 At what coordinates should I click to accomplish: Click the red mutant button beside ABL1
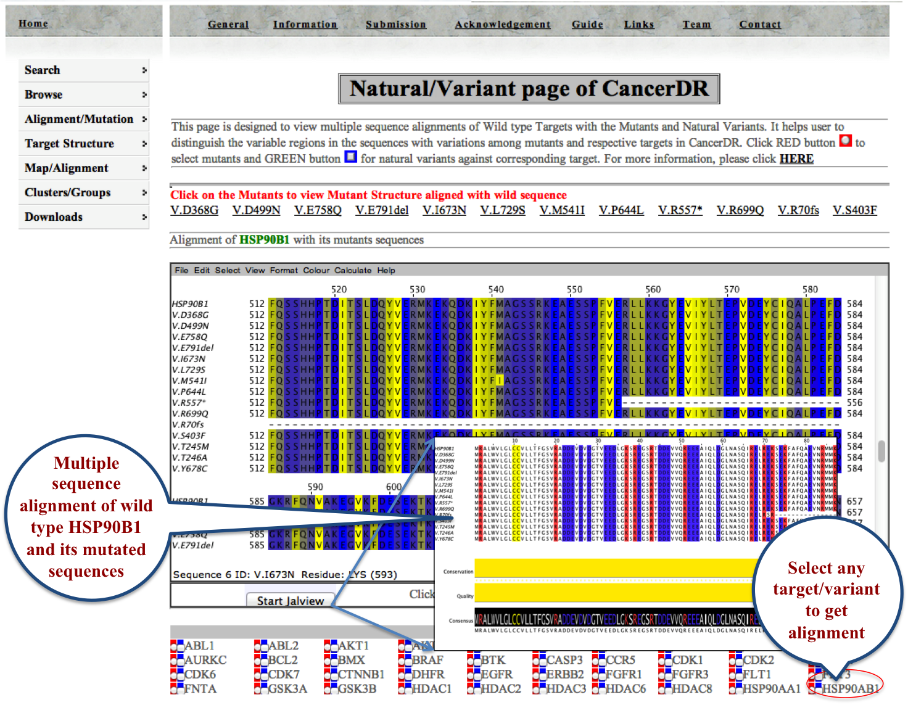pos(174,646)
